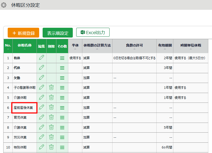Export the list with Excel出力
Viewport: 212px width, 153px height.
tap(93, 33)
